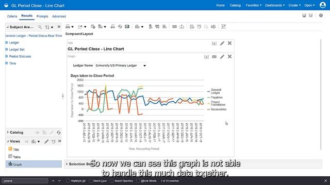Go to next find match
Screen dimensions: 330x185
[x=59, y=180]
